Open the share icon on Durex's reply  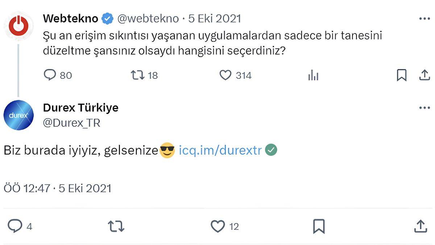[420, 226]
